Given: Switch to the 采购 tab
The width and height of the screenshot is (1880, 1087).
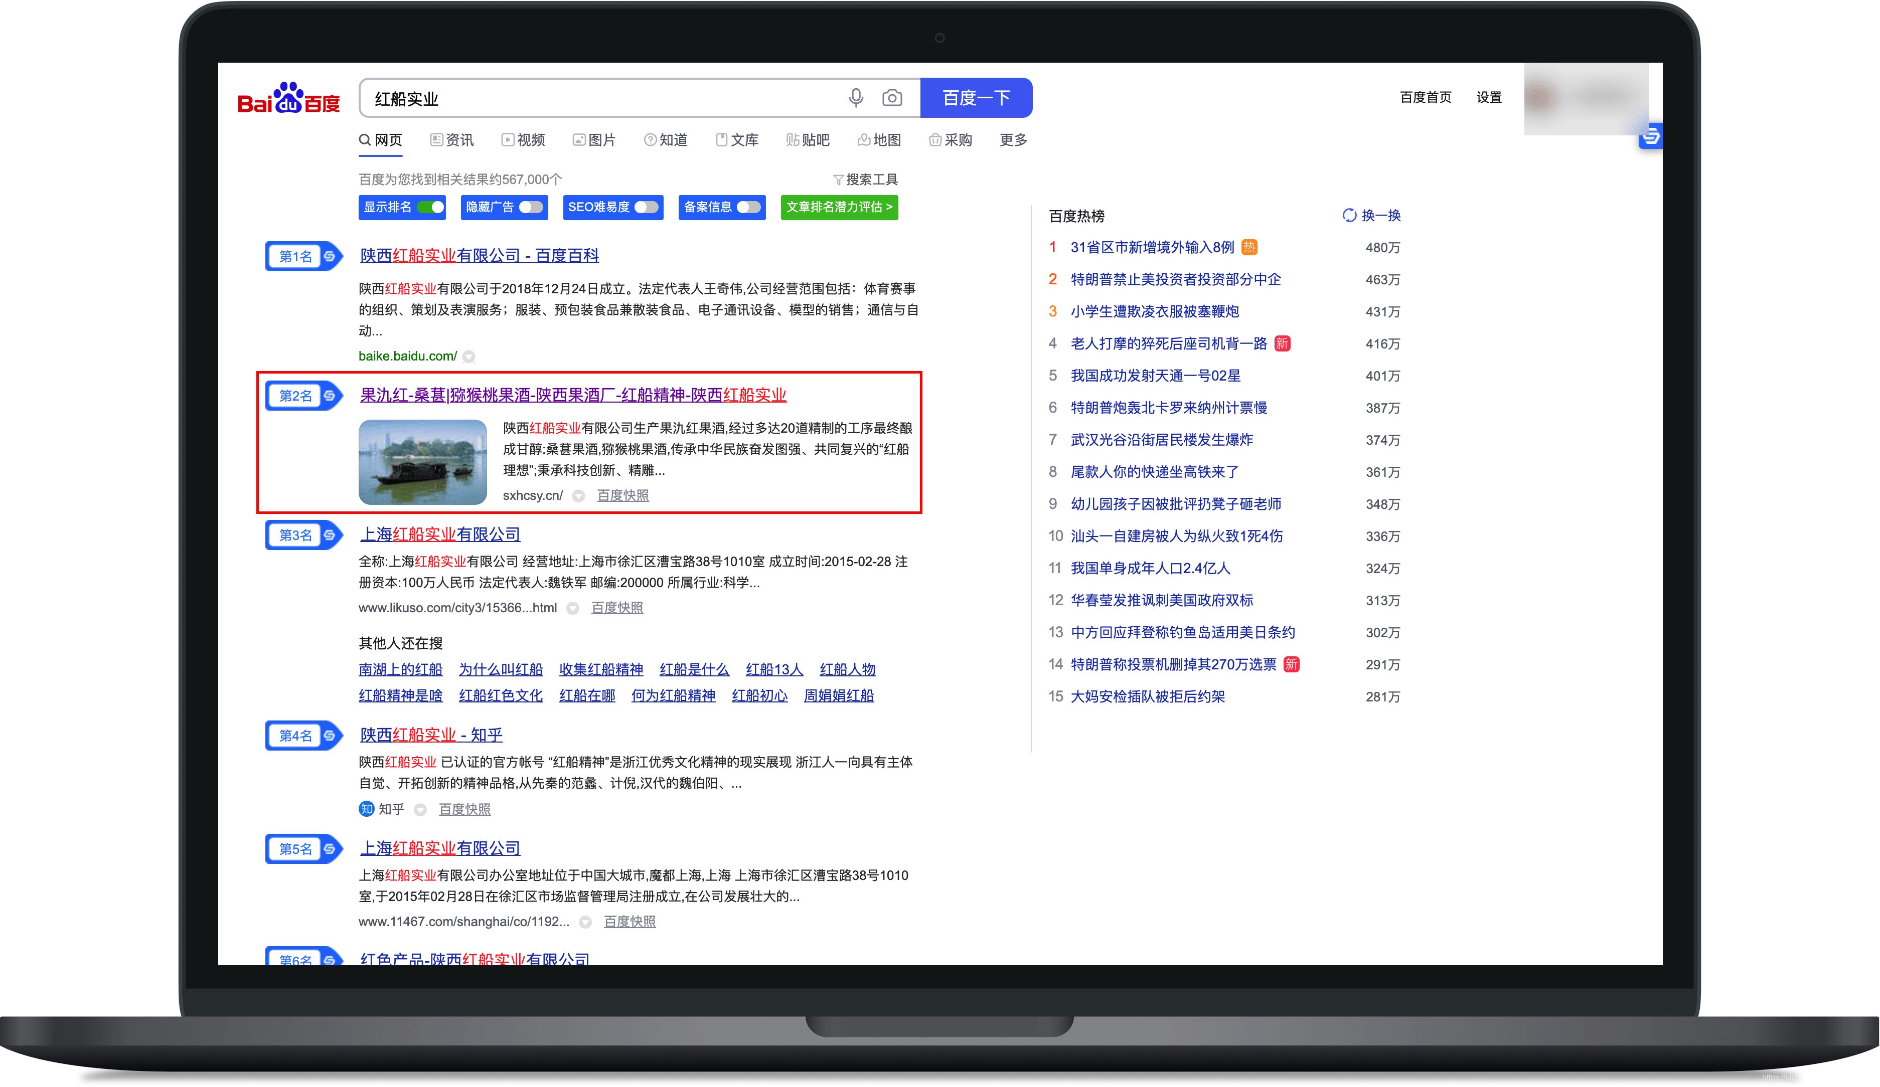Looking at the screenshot, I should tap(951, 140).
